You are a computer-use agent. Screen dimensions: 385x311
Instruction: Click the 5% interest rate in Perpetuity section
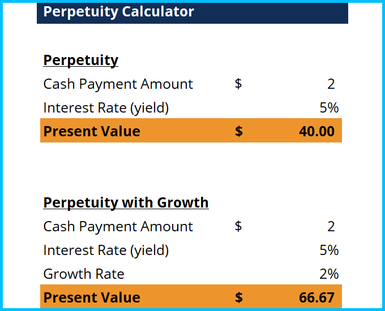click(329, 107)
